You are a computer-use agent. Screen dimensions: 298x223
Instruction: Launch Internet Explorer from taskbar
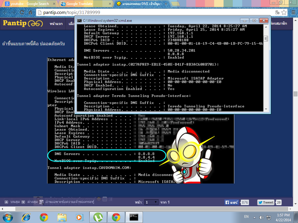[26, 217]
